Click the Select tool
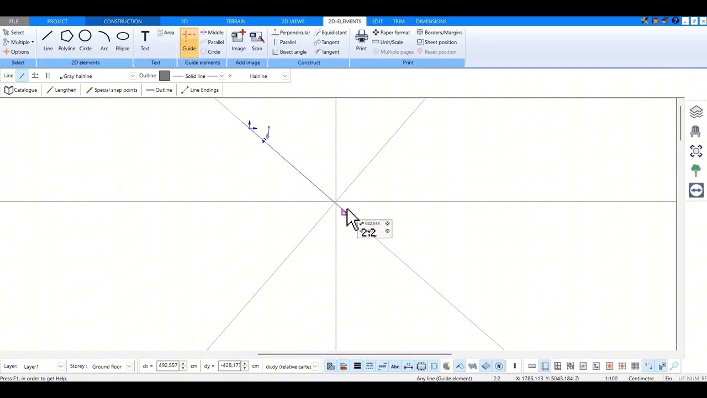Screen dimensions: 707x398 (x=13, y=33)
